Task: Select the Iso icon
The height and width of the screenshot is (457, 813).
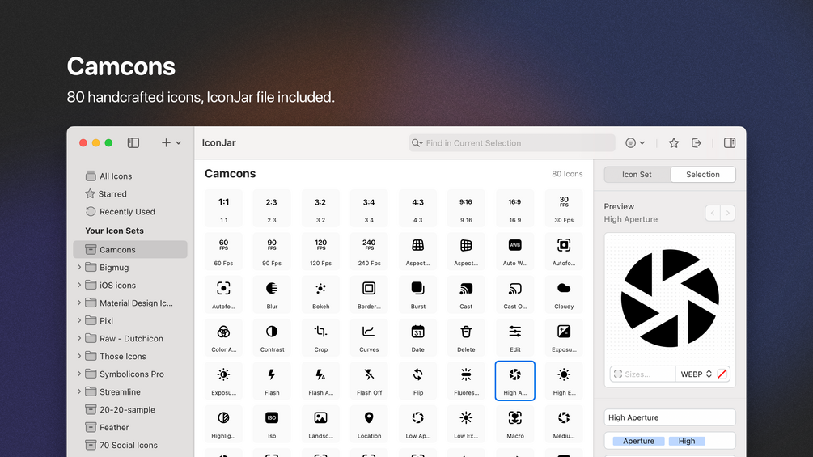Action: tap(272, 424)
